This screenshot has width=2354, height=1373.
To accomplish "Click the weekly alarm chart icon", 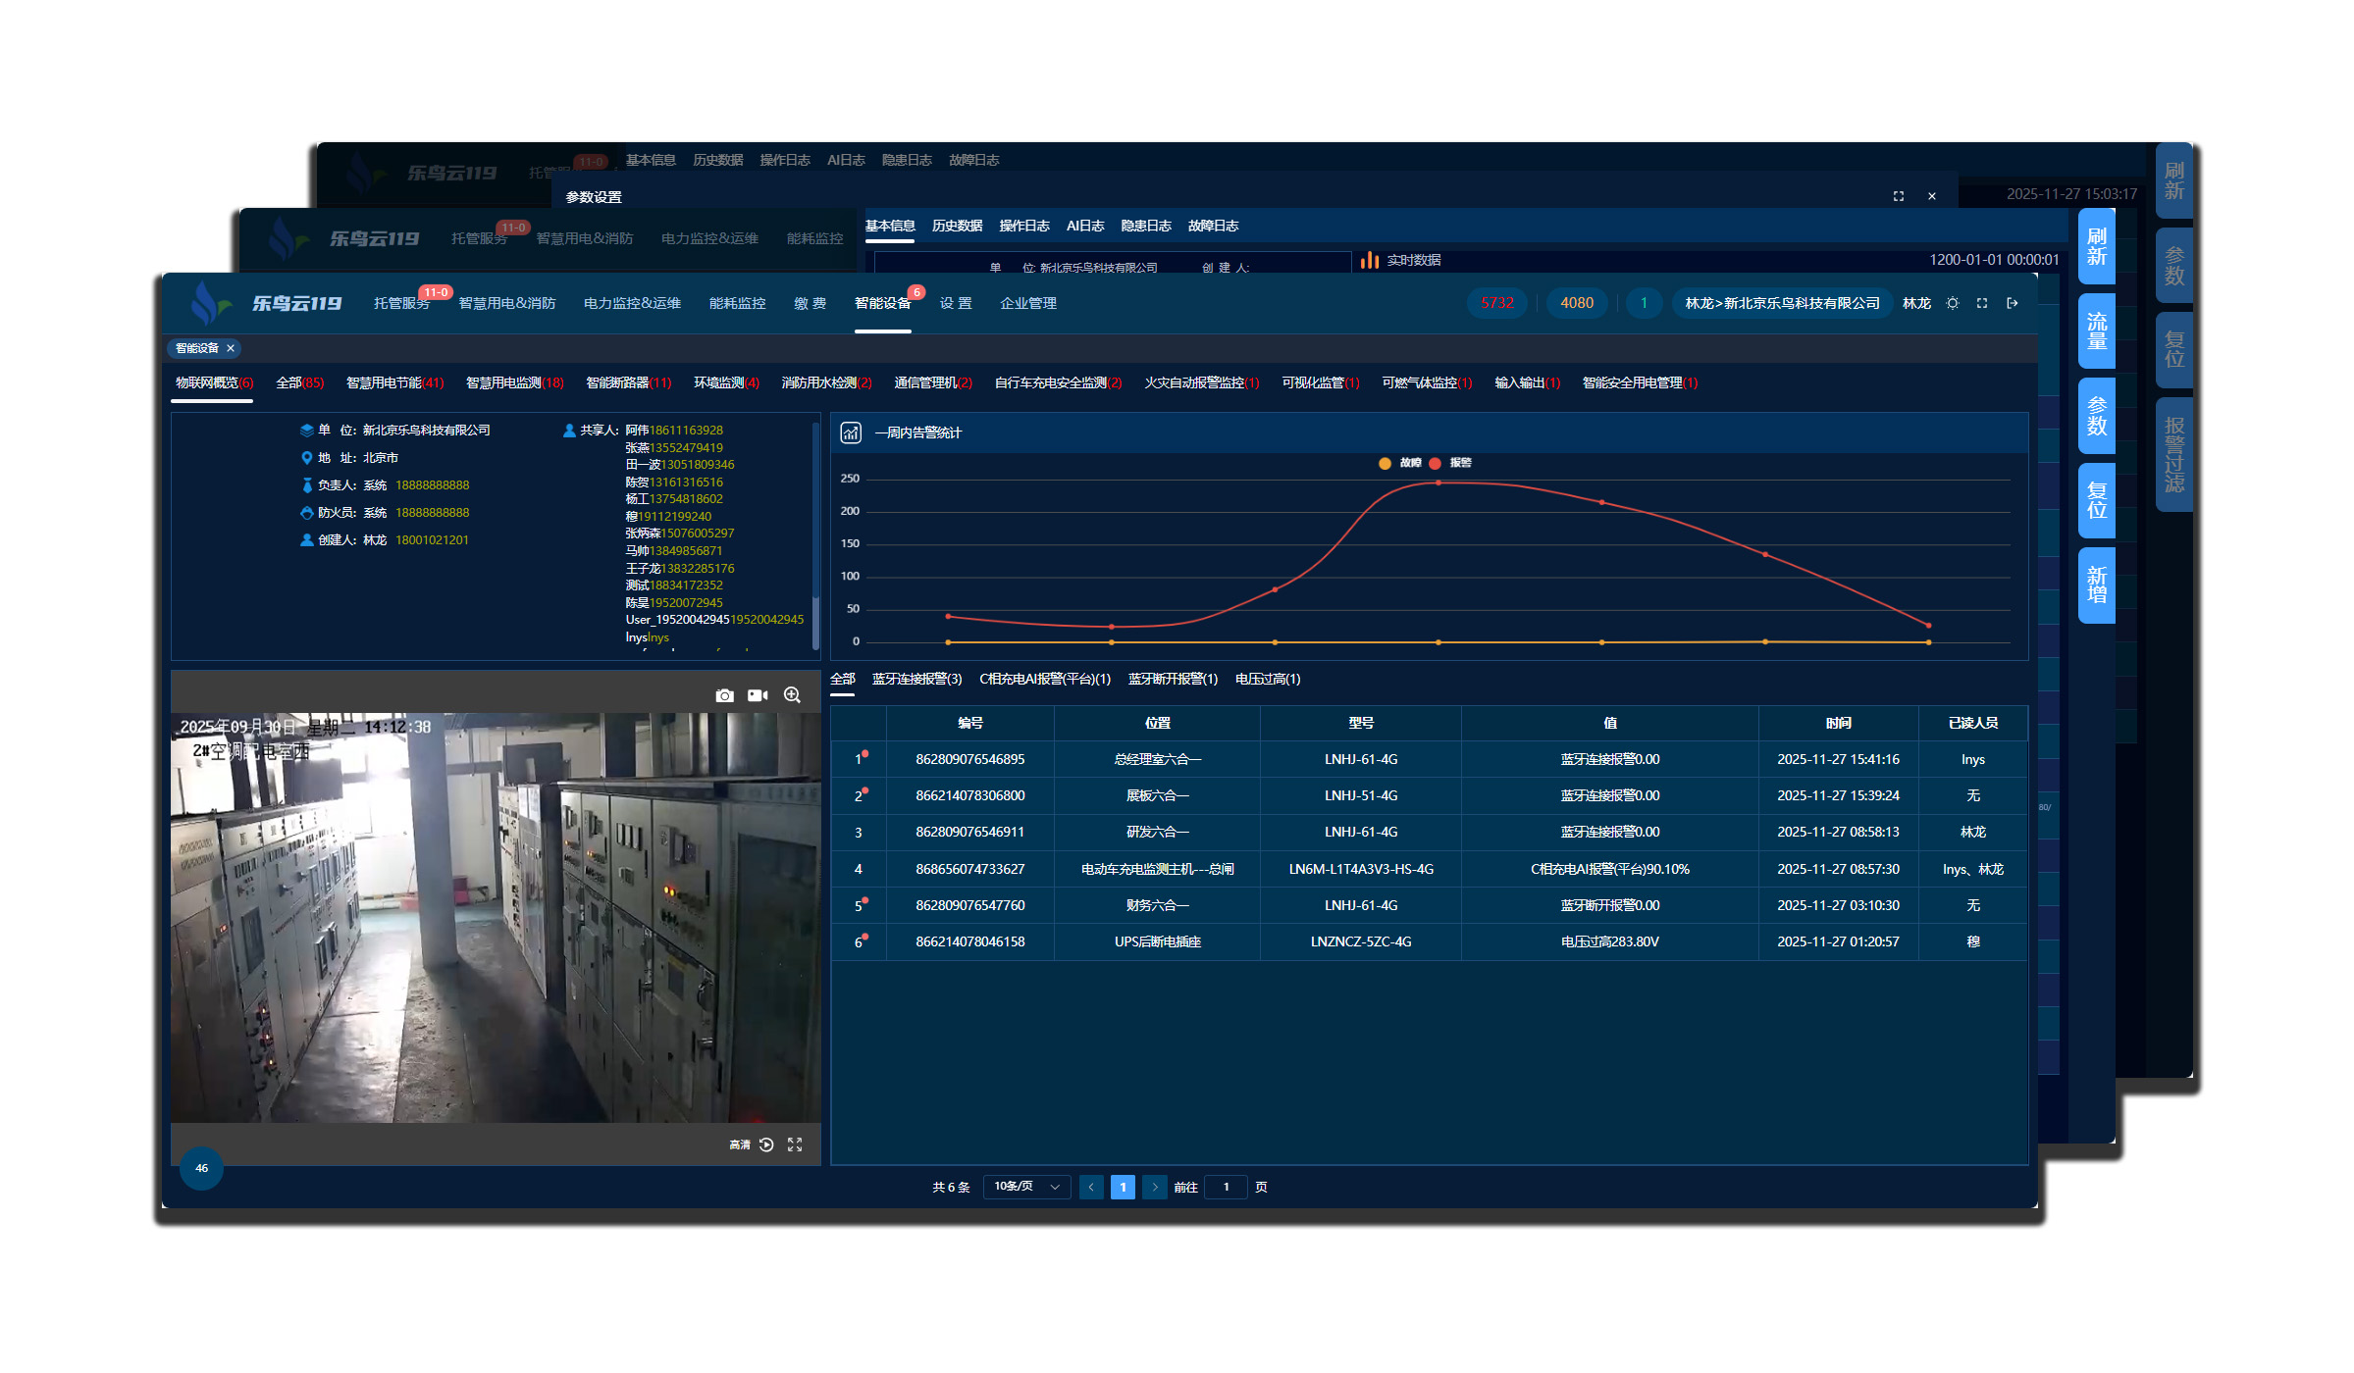I will pos(851,432).
